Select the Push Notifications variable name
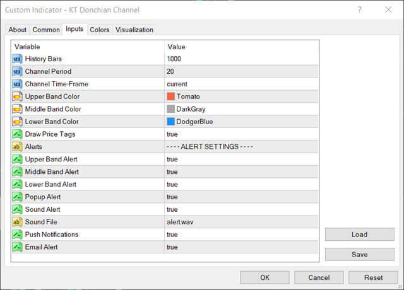This screenshot has height=290, width=404. coord(52,235)
